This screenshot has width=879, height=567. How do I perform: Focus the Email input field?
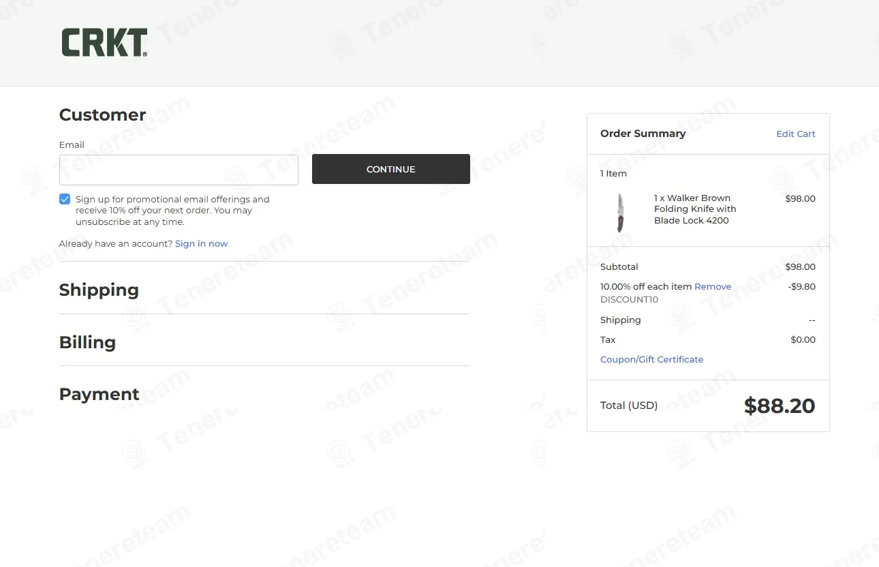[179, 170]
